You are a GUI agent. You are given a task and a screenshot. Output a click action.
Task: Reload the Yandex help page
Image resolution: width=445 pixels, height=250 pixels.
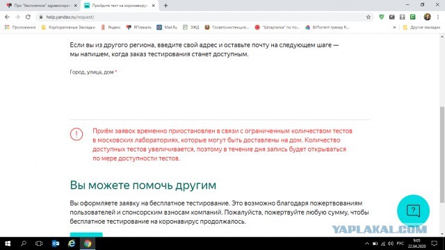coord(28,17)
